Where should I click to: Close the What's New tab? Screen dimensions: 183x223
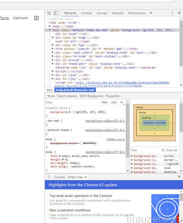[x=86, y=177]
